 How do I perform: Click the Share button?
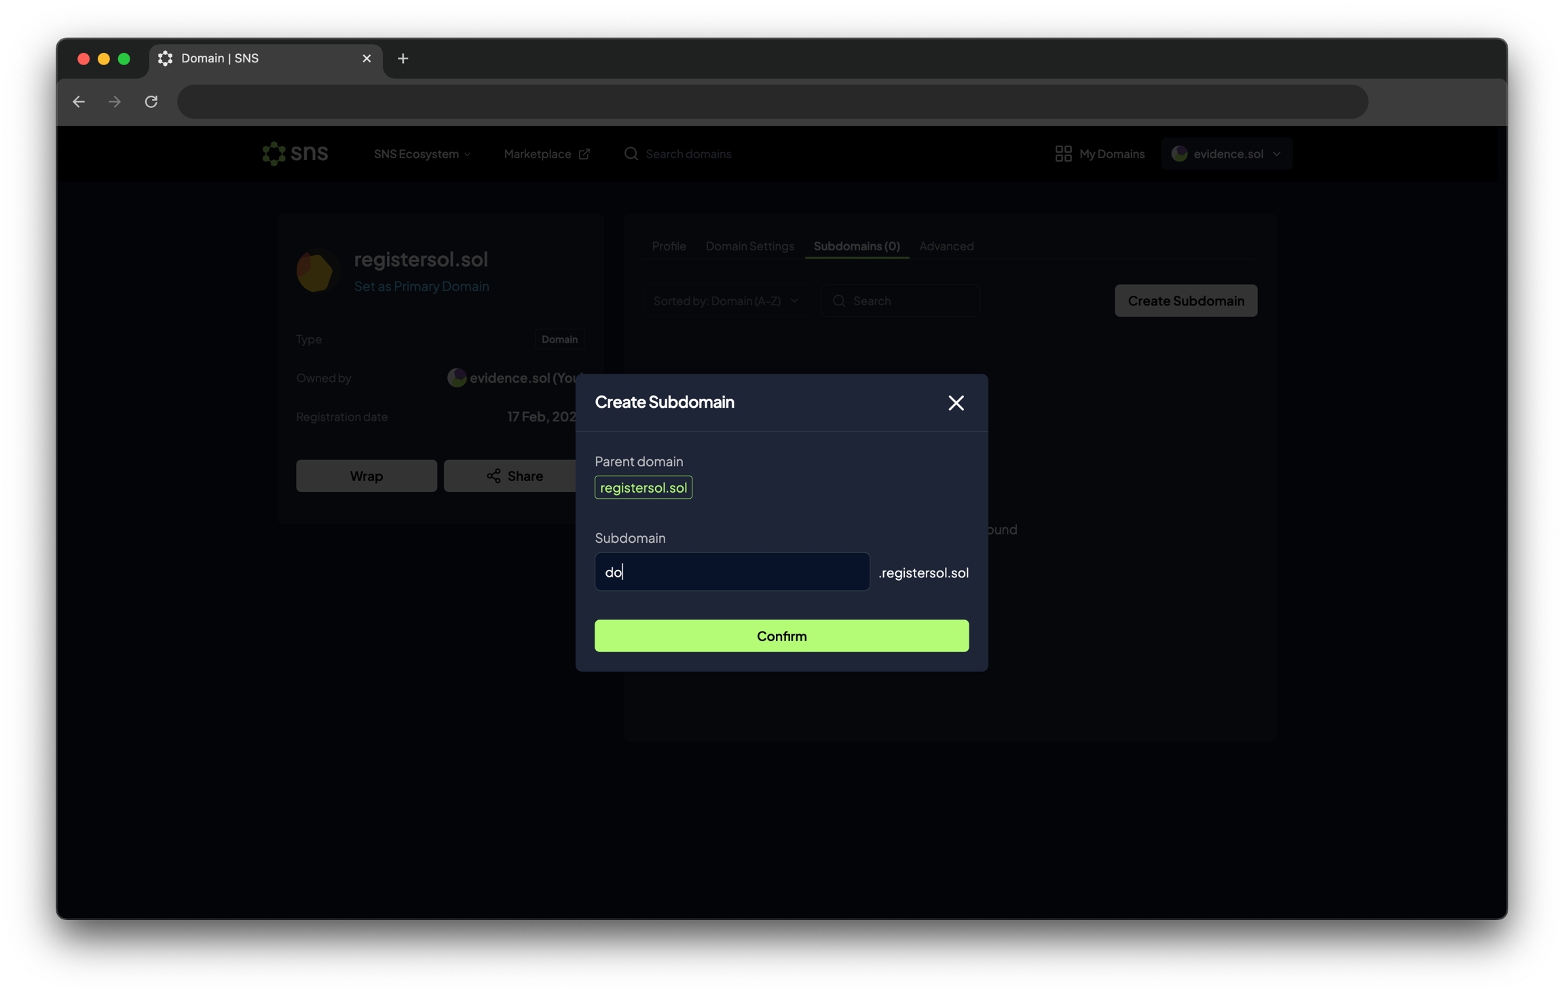point(514,476)
